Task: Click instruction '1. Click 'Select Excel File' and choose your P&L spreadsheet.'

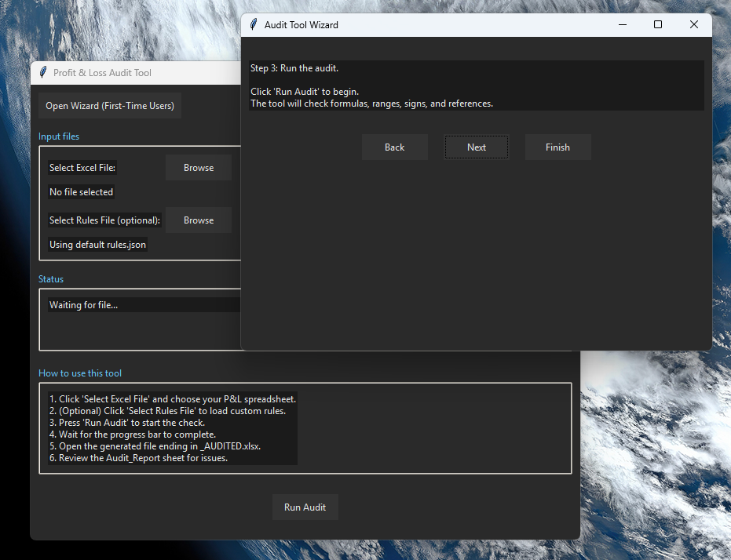Action: (173, 399)
